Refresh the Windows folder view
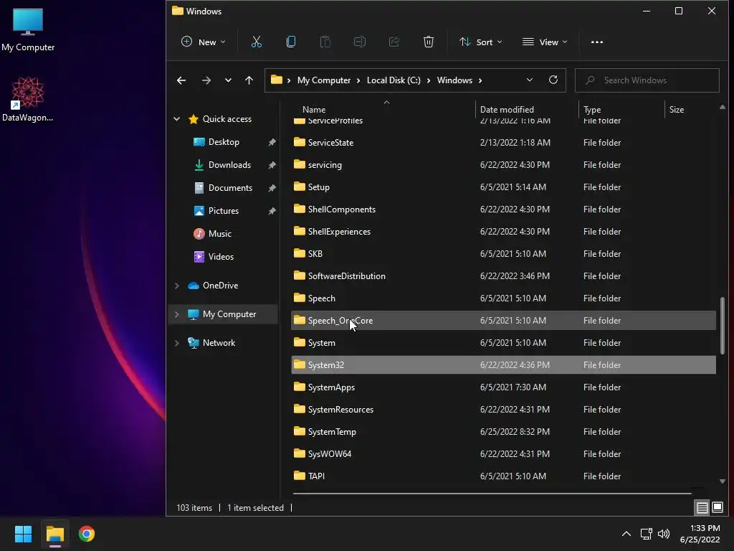The height and width of the screenshot is (551, 734). click(x=553, y=80)
